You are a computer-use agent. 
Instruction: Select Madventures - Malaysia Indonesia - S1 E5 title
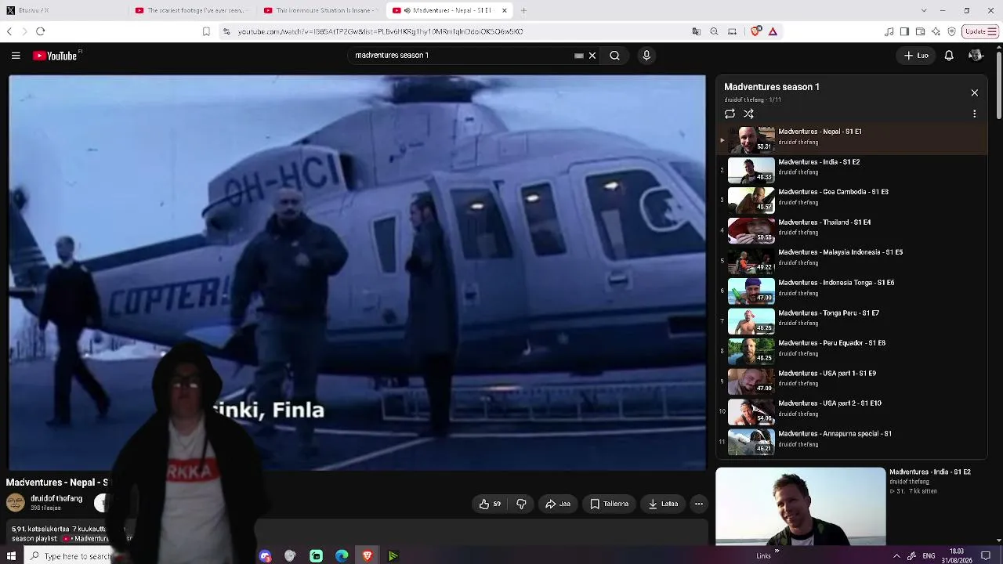840,252
